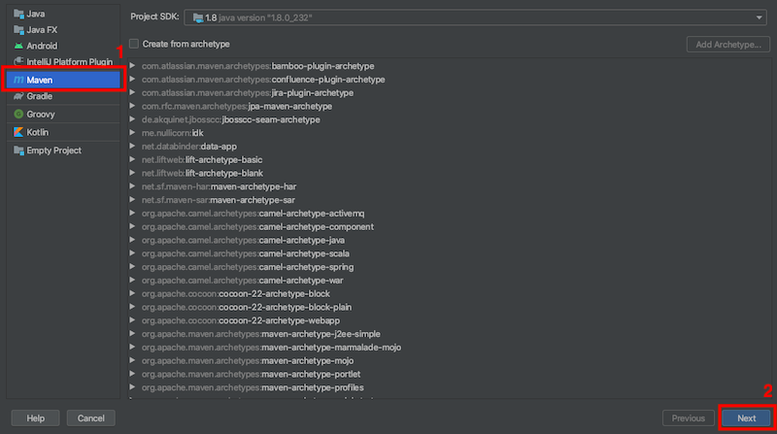Expand lift-archetype-basic node
Screen dimensions: 777x434
pos(132,159)
